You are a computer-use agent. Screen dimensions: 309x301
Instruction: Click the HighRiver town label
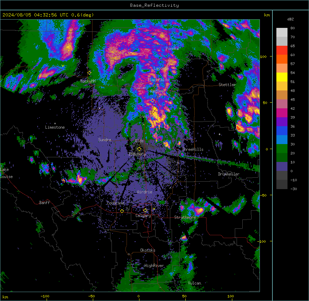click(x=154, y=266)
